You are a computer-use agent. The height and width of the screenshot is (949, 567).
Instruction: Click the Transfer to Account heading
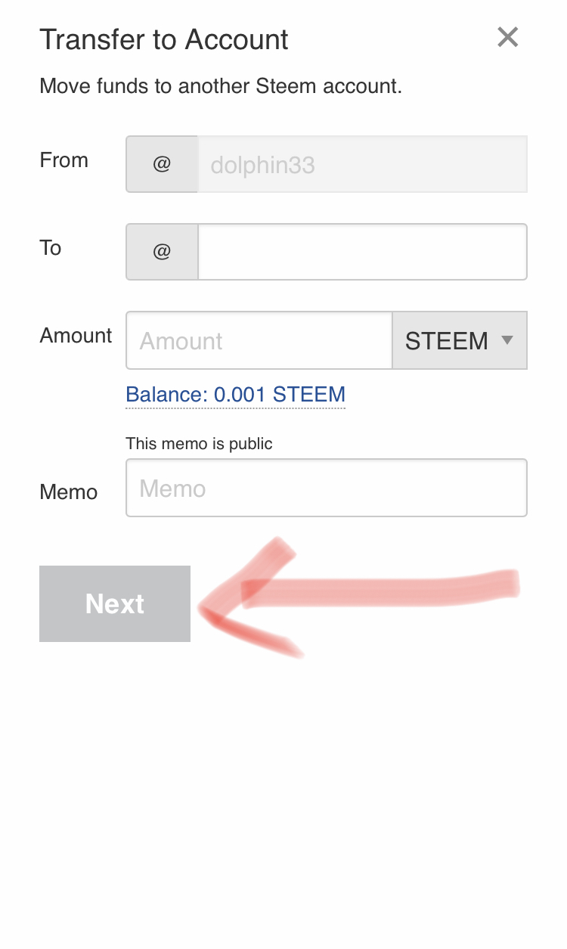click(164, 39)
